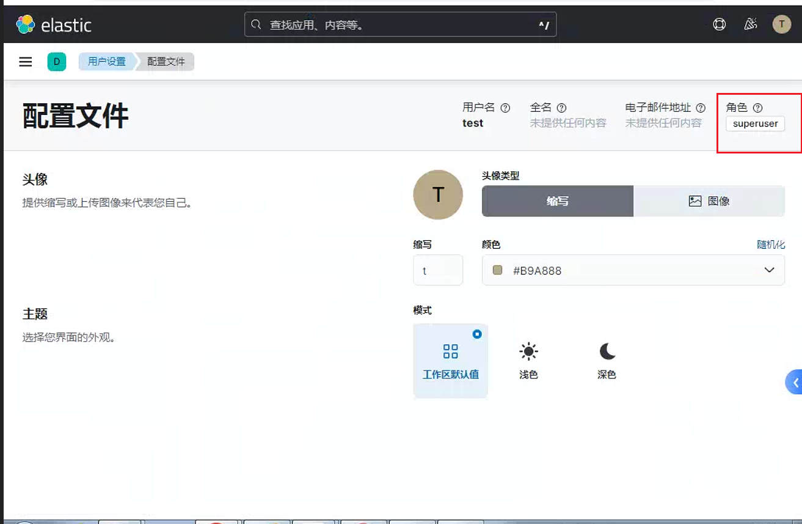
Task: Open the user avatar menu in header
Action: 782,24
